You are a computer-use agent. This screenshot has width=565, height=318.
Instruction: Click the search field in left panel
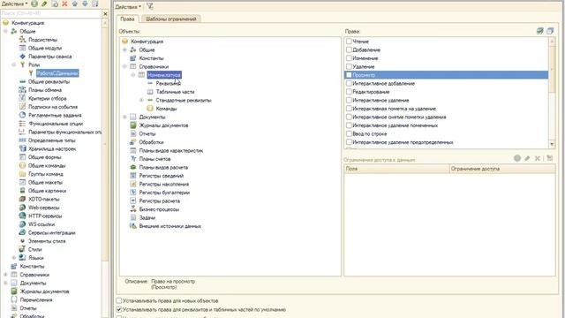[x=51, y=14]
